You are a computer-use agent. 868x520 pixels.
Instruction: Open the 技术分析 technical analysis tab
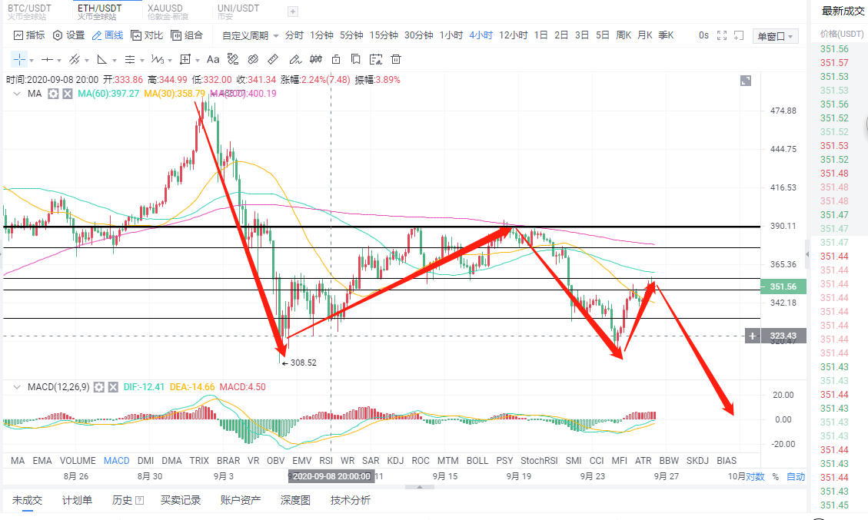pyautogui.click(x=351, y=501)
